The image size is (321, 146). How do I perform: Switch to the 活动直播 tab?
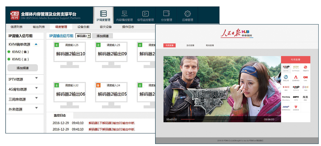click(190, 45)
